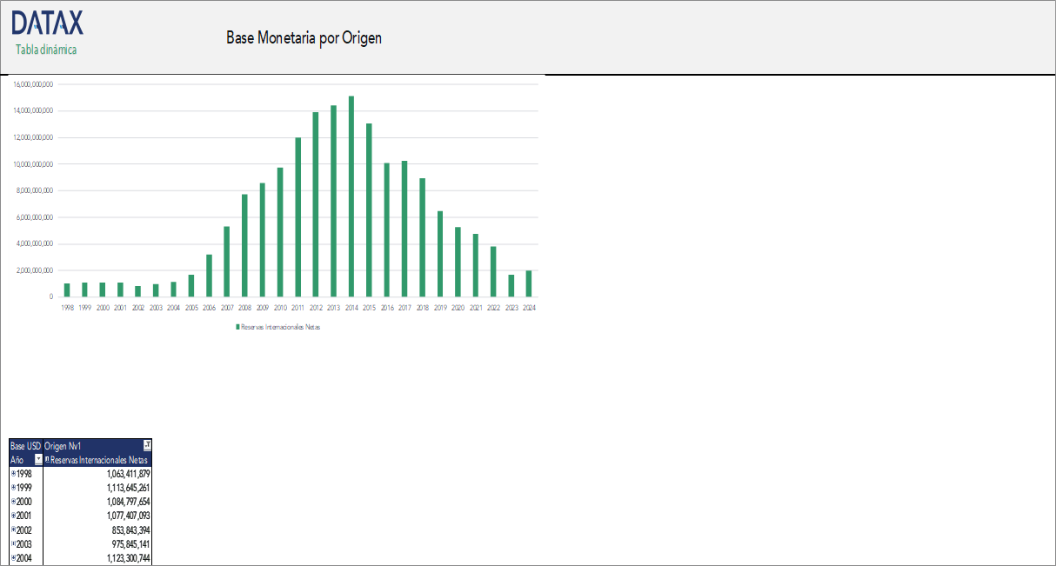Click the legend marker for Reservas Internacionales Netas
This screenshot has height=566, width=1056.
pos(237,325)
